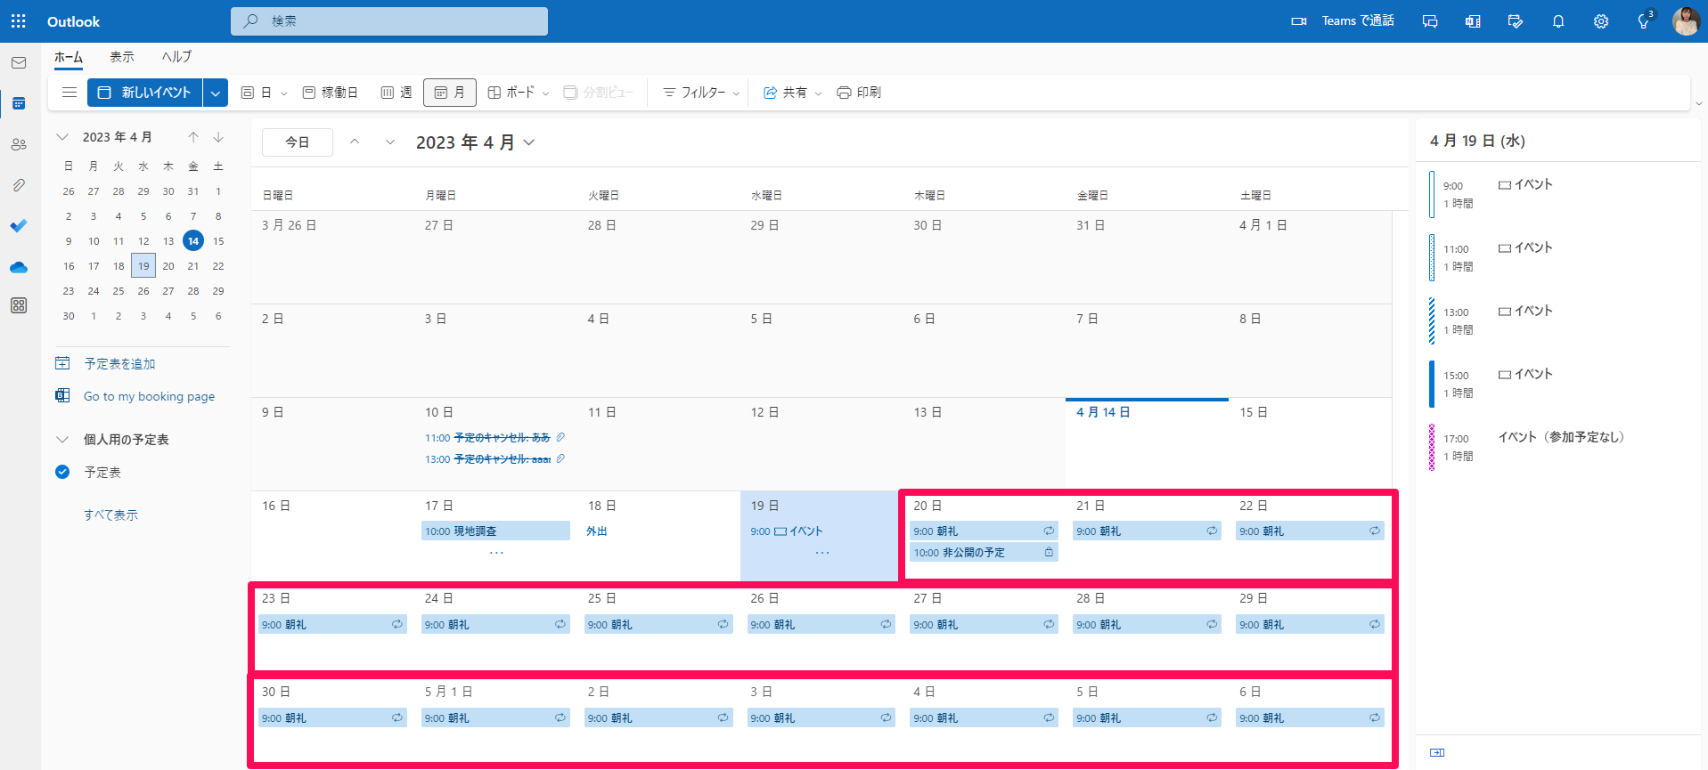This screenshot has height=770, width=1708.
Task: Open tips lightbulb icon with badge
Action: (x=1645, y=20)
